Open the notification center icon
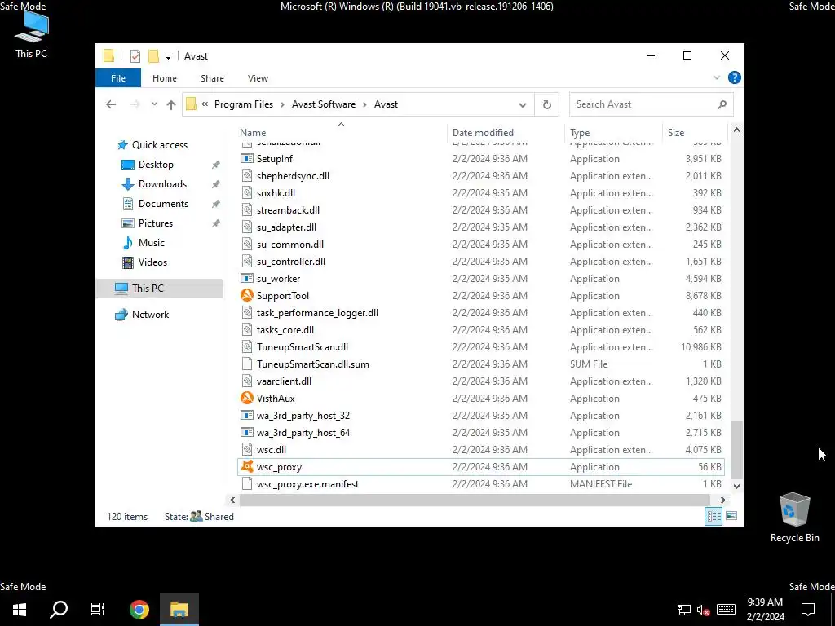Image resolution: width=835 pixels, height=626 pixels. [808, 610]
